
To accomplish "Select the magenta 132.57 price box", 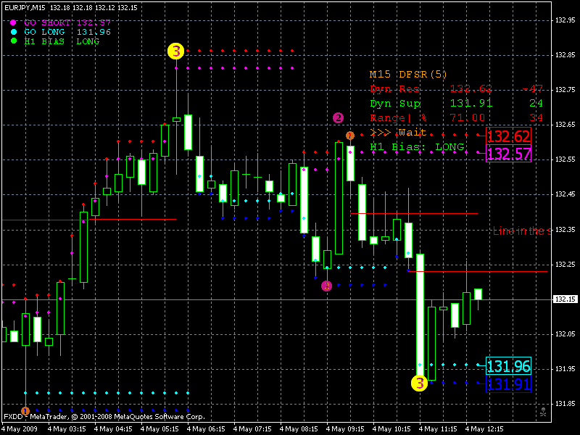I will [509, 154].
